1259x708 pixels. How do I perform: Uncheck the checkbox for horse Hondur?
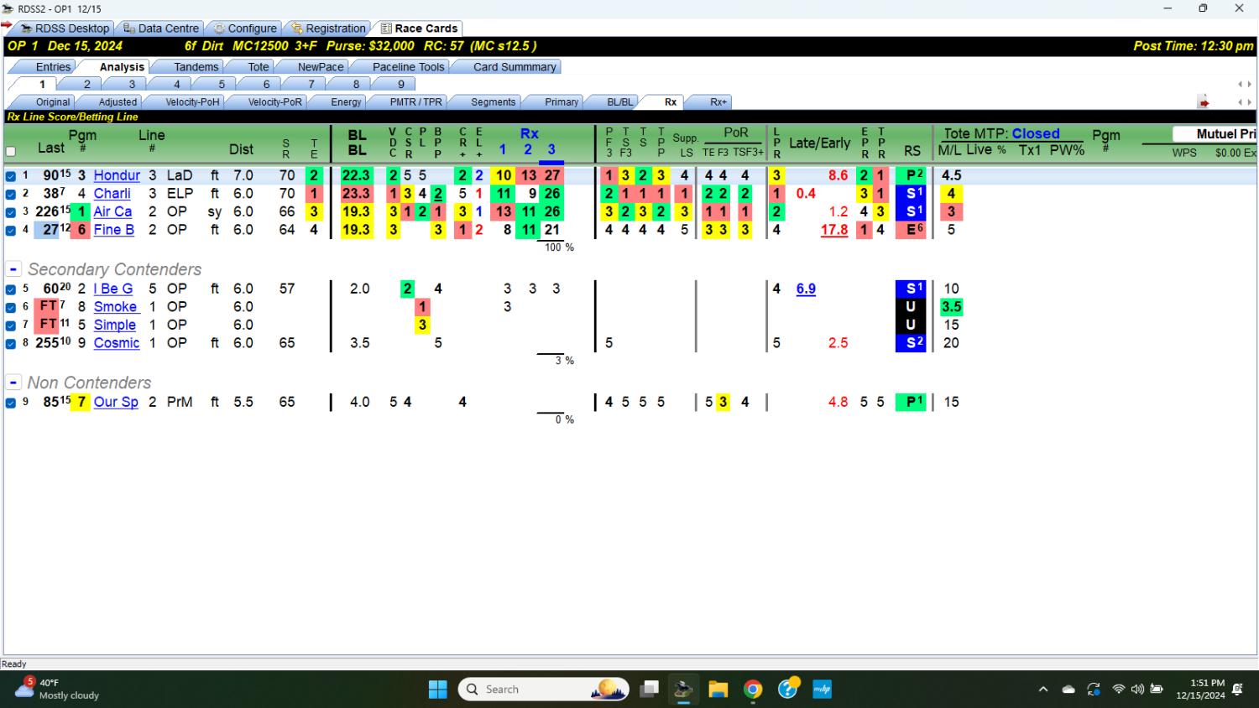[11, 176]
